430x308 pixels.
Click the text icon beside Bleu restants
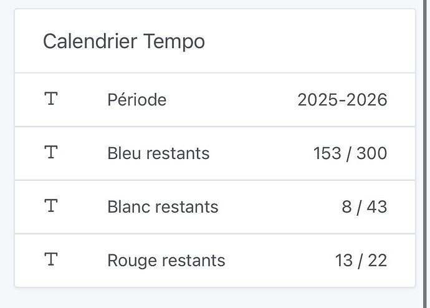51,152
